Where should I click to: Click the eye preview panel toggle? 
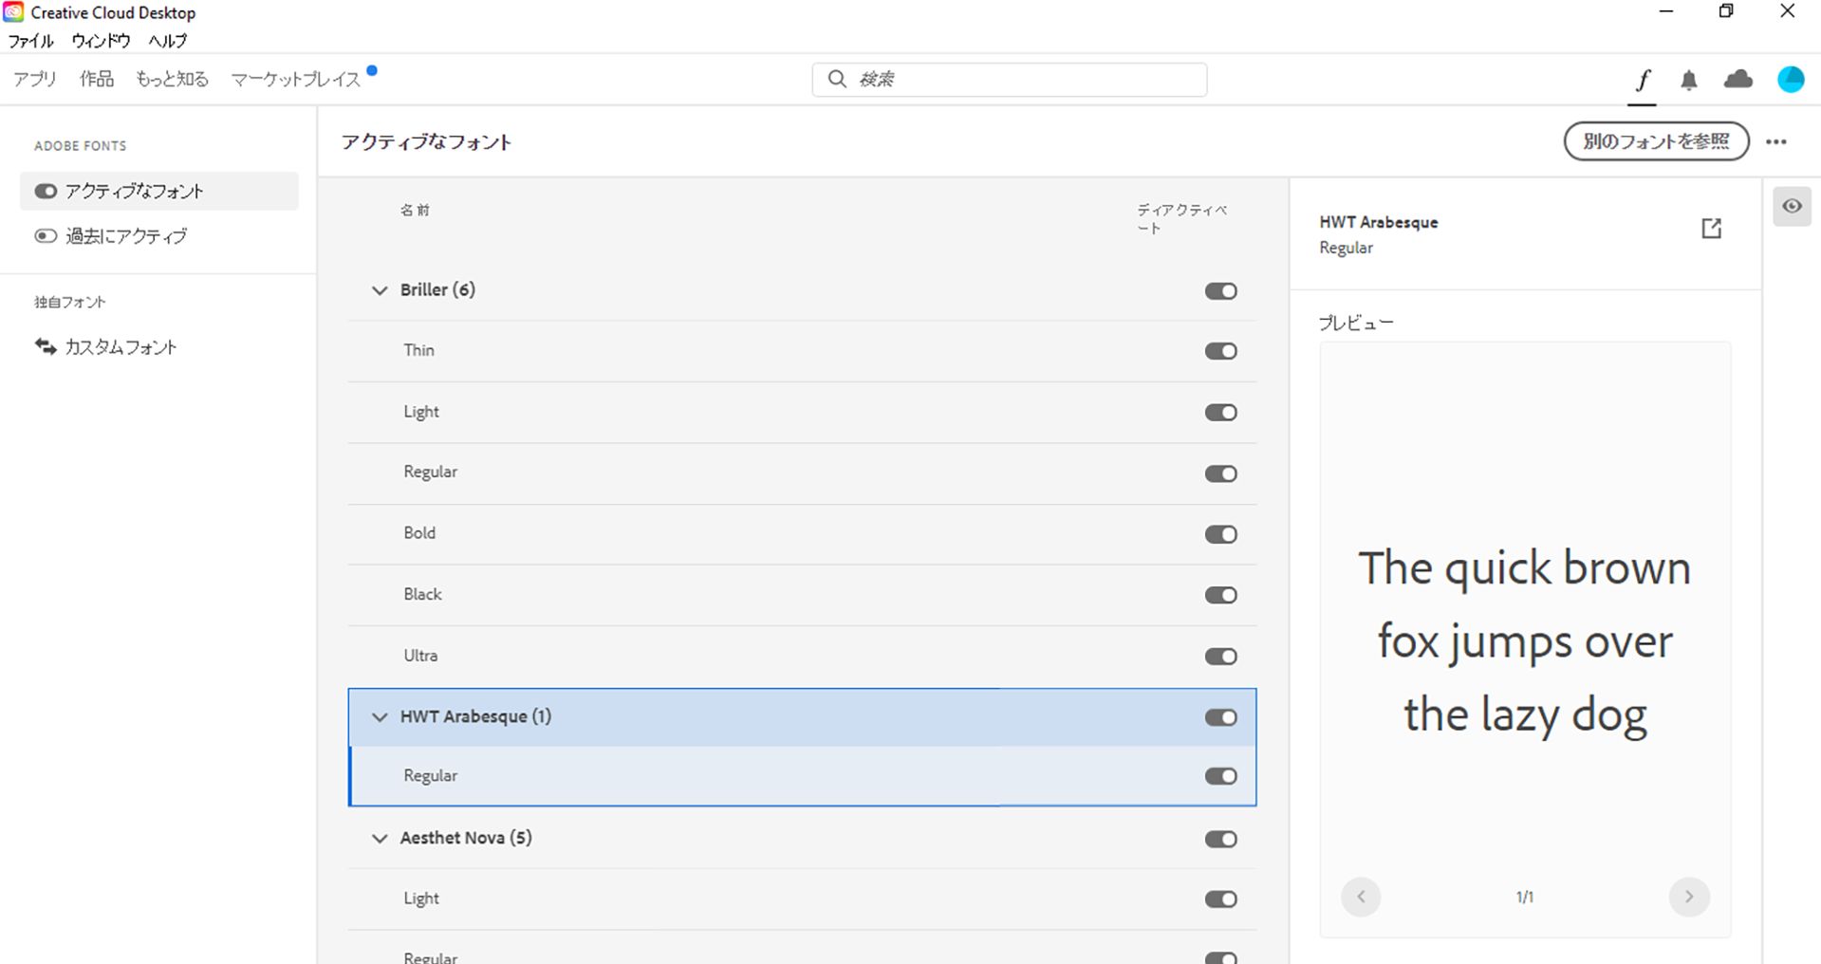pyautogui.click(x=1792, y=206)
